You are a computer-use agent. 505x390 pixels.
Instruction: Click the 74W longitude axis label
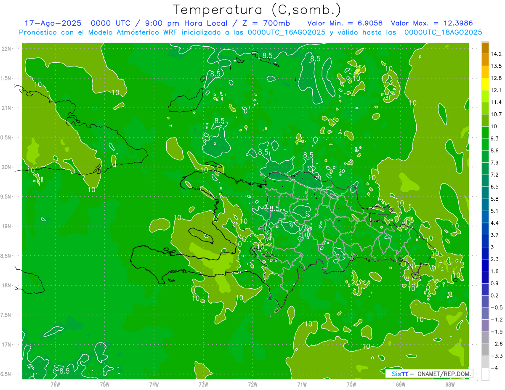tap(154, 385)
